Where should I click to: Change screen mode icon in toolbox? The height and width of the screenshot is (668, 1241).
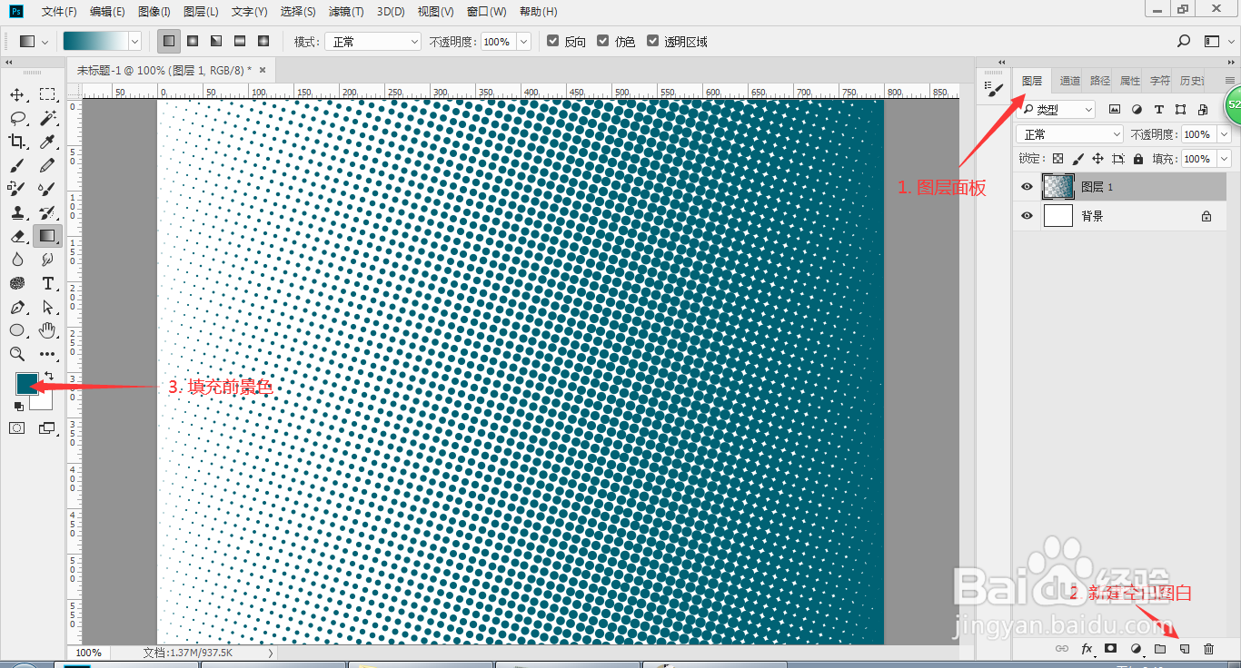47,427
